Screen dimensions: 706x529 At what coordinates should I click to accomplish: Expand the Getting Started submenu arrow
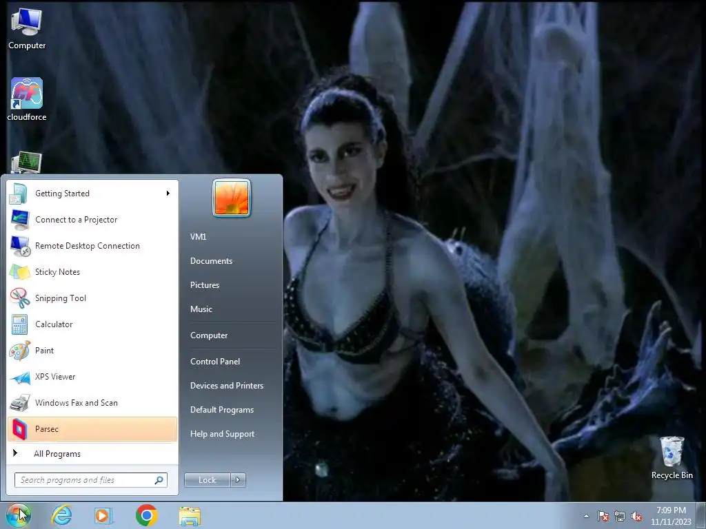pos(168,194)
